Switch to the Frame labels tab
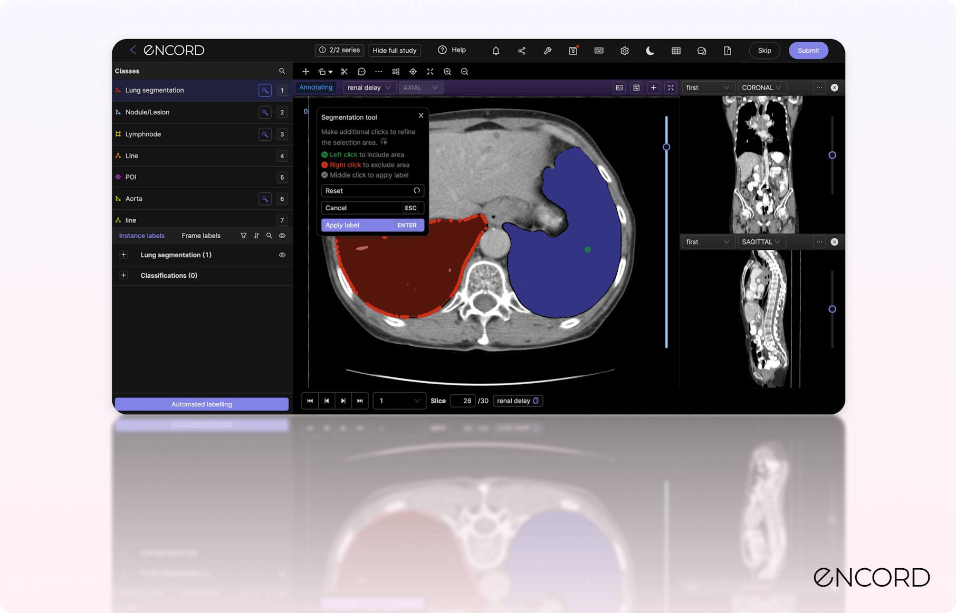956x613 pixels. point(200,236)
